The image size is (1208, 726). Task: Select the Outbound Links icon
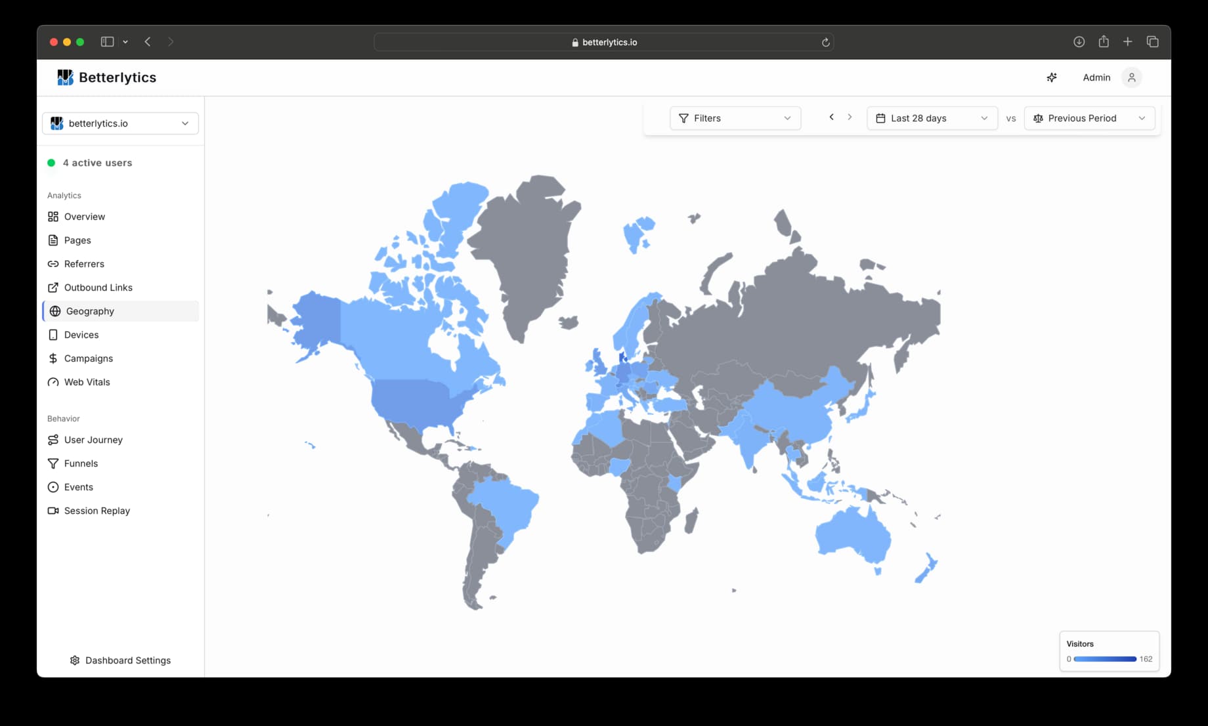[54, 287]
